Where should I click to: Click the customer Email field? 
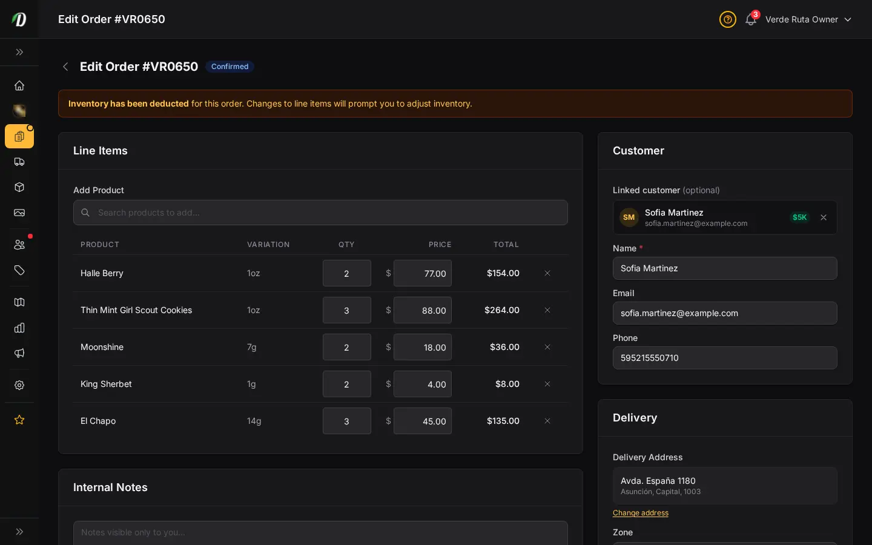[x=725, y=313]
